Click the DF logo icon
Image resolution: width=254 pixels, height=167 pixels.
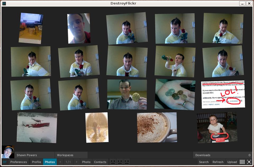[x=5, y=162]
